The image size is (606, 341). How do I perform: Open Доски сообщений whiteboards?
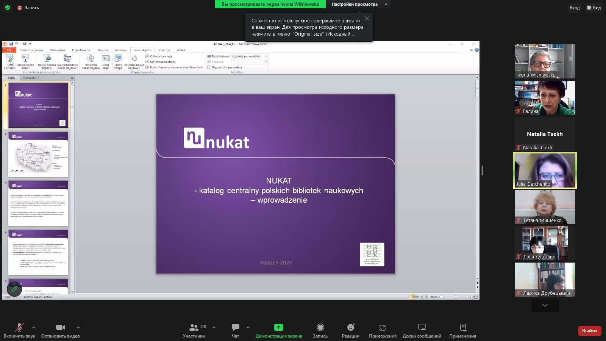pos(422,331)
